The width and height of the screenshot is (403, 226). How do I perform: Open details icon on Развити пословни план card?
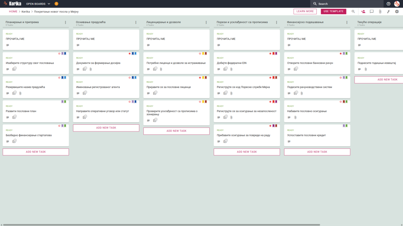[x=8, y=117]
